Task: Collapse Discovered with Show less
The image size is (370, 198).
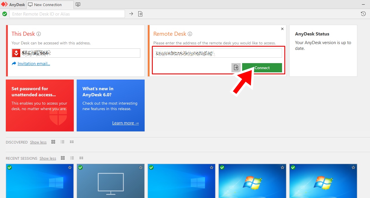Action: [38, 142]
